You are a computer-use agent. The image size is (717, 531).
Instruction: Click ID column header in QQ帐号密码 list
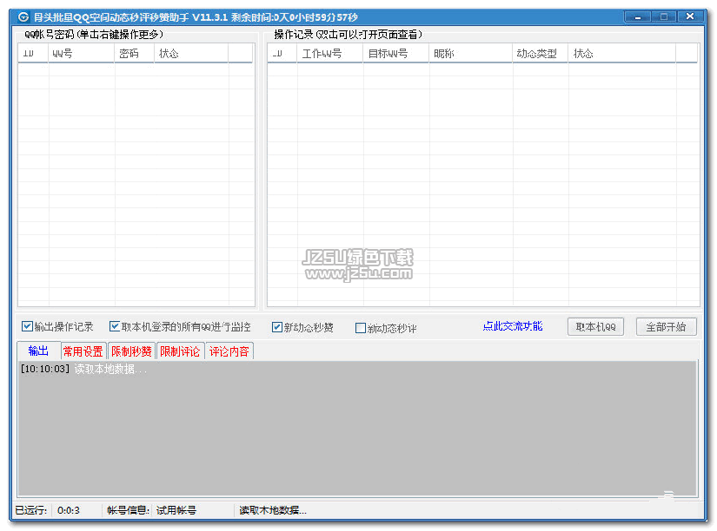[x=33, y=54]
